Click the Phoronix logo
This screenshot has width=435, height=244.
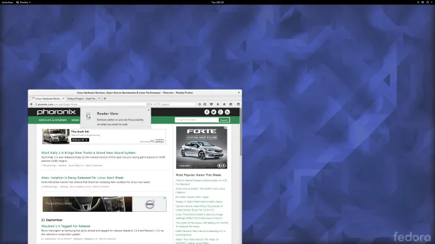click(x=56, y=112)
